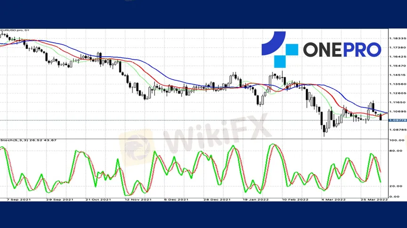Click the 80.00 stochastic level label
407x228 pixels.
tap(396, 151)
